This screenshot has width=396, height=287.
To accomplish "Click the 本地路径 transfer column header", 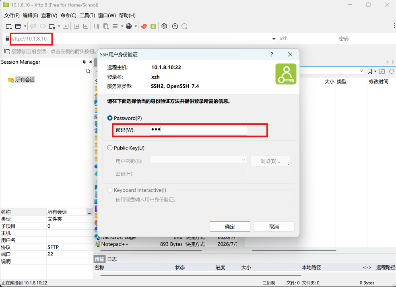I will coord(311,268).
